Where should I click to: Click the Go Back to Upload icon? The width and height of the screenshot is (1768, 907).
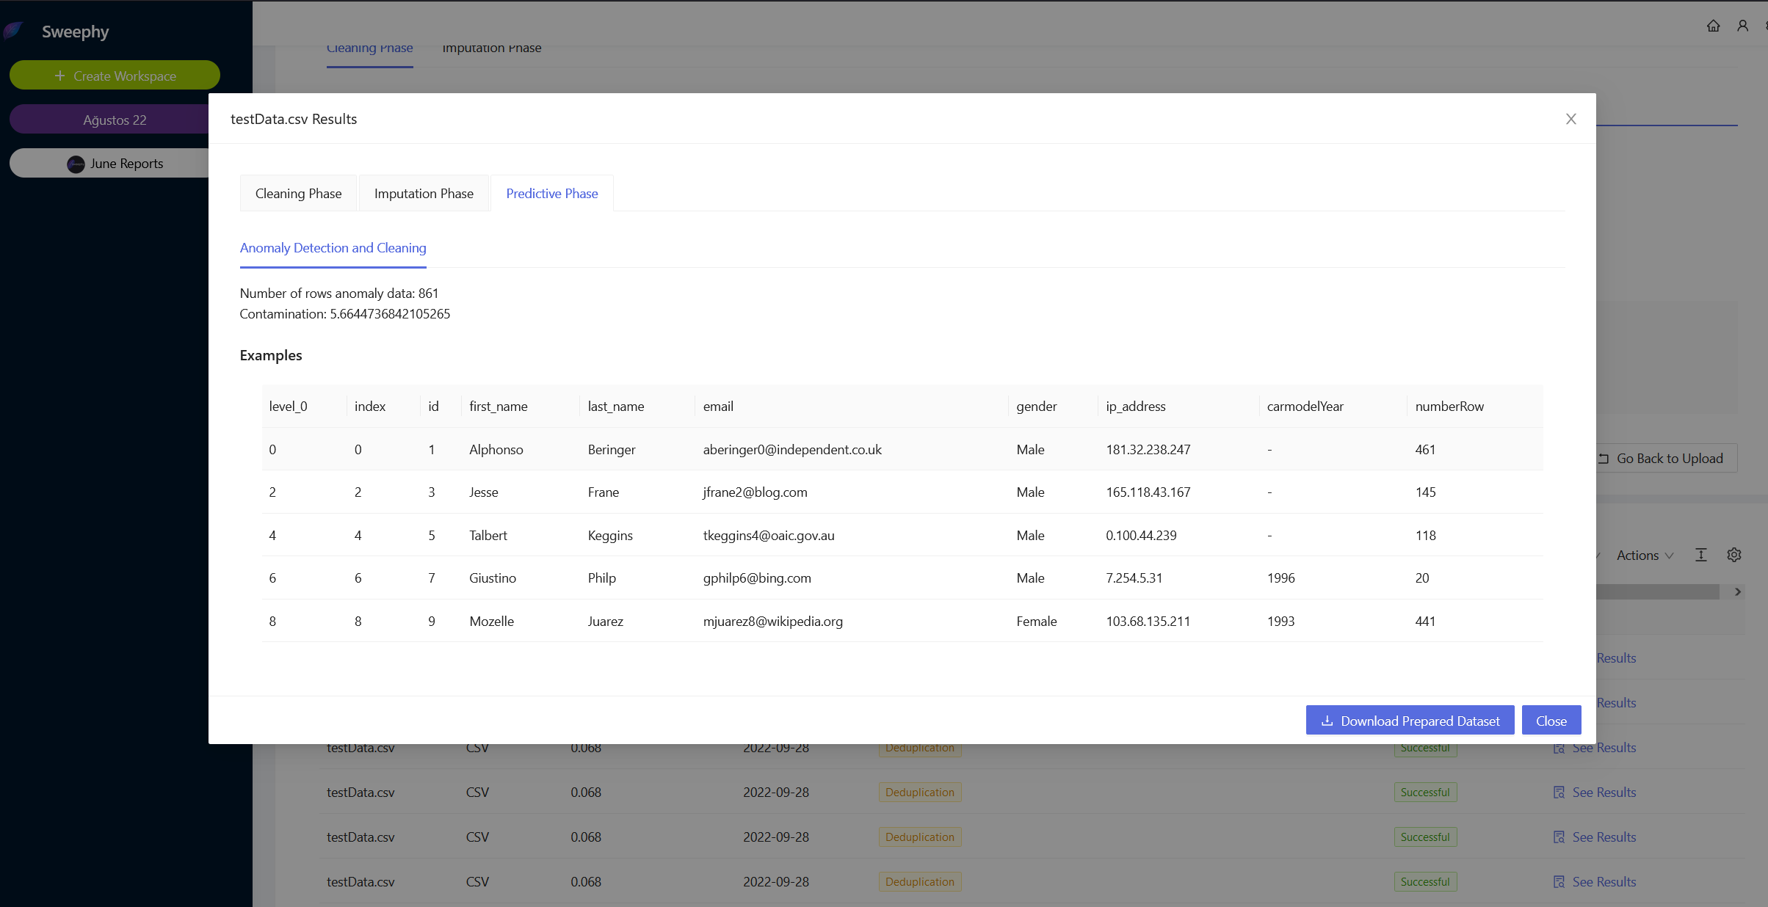pyautogui.click(x=1604, y=459)
